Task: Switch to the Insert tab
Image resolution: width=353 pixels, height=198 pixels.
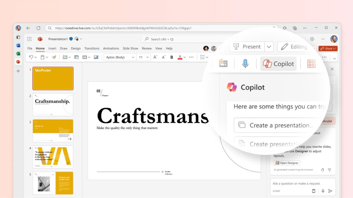Action: 52,48
